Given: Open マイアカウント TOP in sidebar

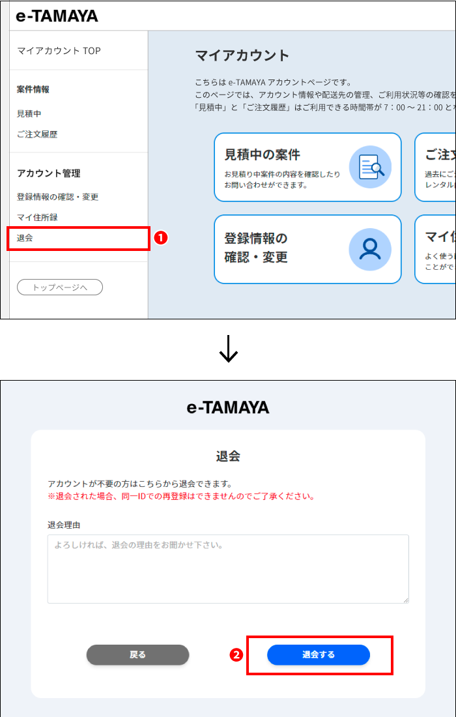Looking at the screenshot, I should (59, 51).
